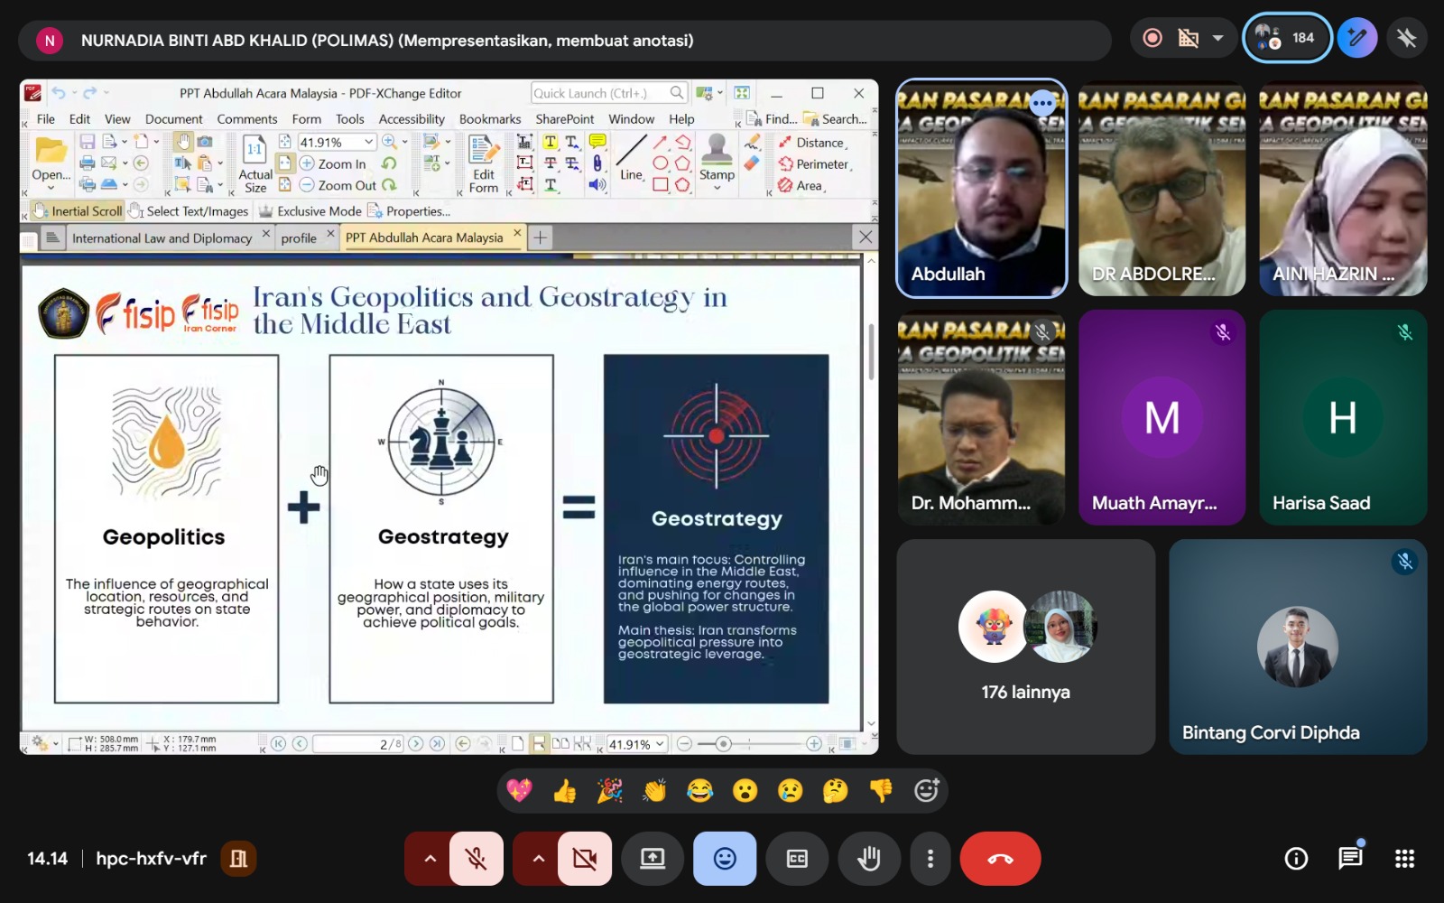
Task: Select Abdullah's video tile
Action: click(981, 189)
